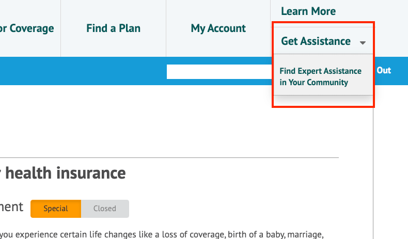
Task: Go to My Account in the navigation
Action: point(218,28)
